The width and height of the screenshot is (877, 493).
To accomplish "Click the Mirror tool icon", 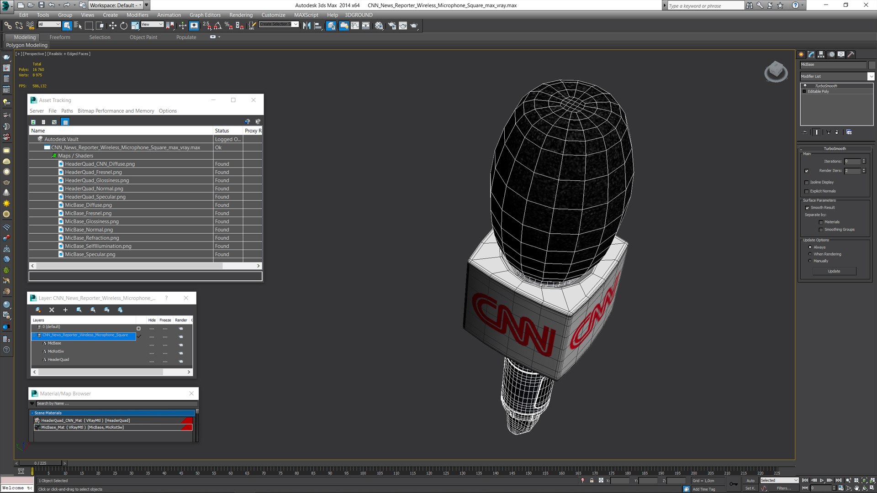I will click(x=306, y=26).
